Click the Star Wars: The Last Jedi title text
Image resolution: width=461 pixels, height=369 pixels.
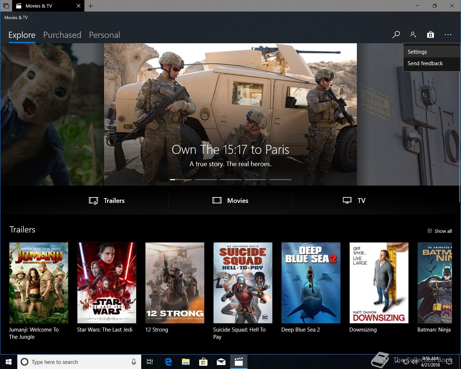[x=105, y=330]
